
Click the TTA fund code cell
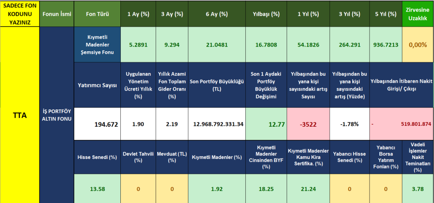[19, 114]
